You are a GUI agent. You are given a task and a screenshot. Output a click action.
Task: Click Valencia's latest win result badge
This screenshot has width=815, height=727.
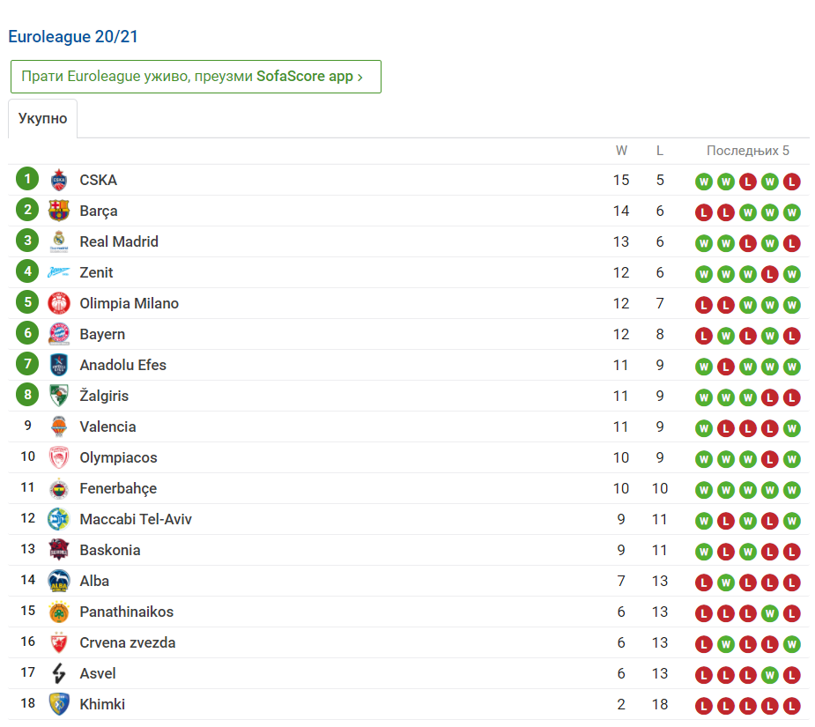pyautogui.click(x=791, y=428)
